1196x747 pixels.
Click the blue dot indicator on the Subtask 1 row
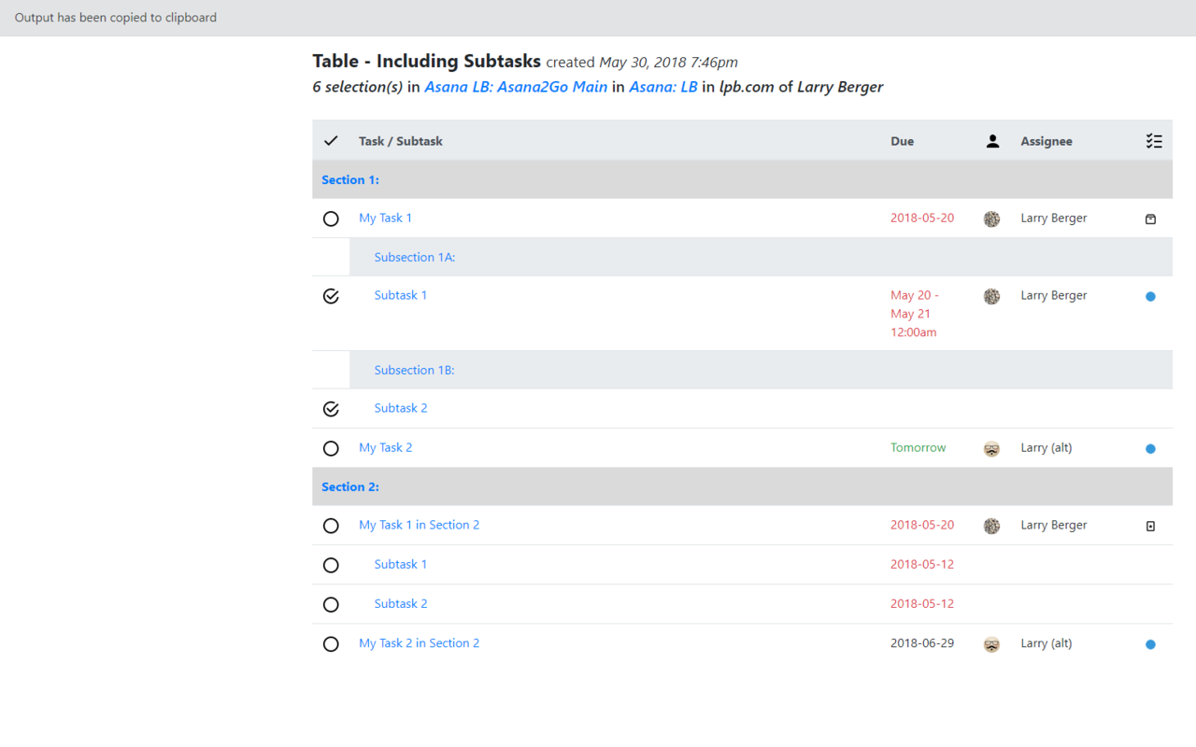tap(1150, 296)
